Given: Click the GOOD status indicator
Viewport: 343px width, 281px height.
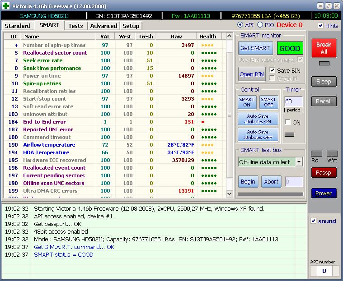Looking at the screenshot, I should coord(290,48).
